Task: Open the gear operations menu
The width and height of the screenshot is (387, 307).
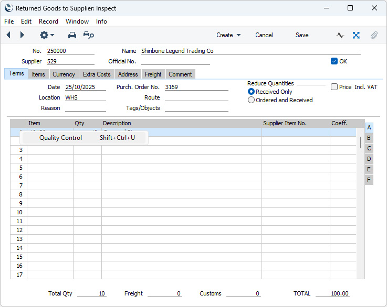Action: [x=47, y=35]
